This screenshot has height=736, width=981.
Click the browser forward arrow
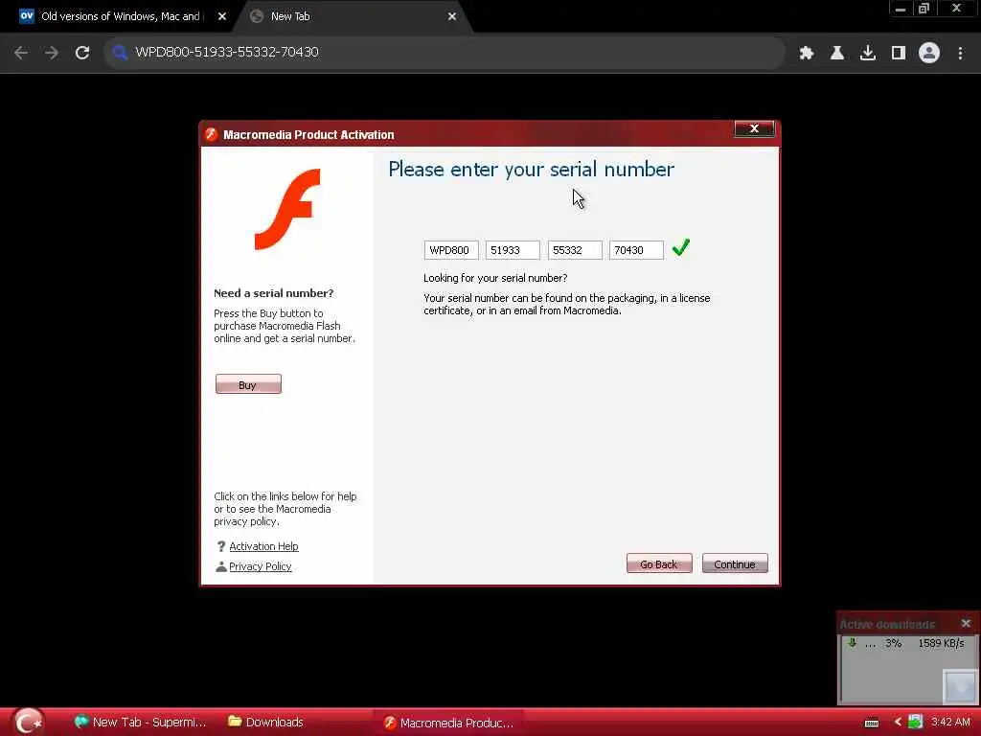coord(52,53)
